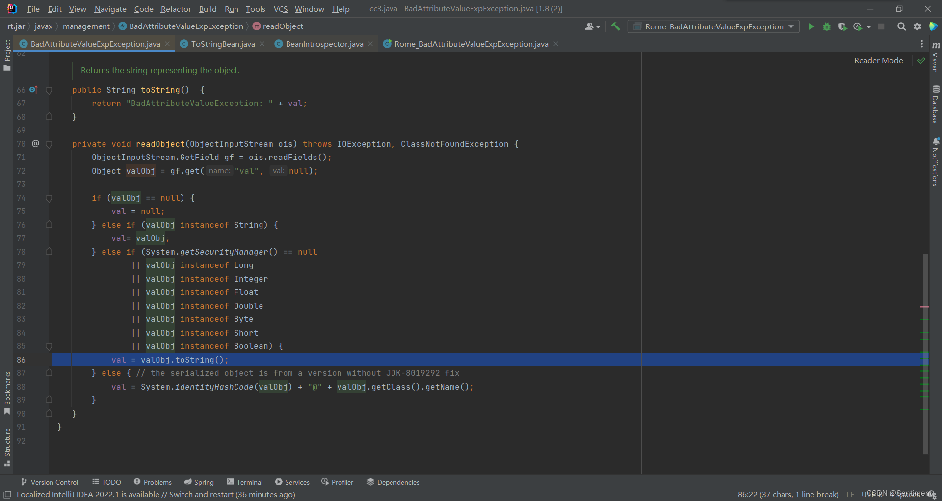The height and width of the screenshot is (501, 942).
Task: Open the Terminal tool window
Action: point(245,482)
